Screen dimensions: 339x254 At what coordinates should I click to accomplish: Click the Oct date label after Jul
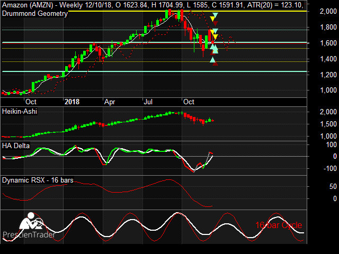pyautogui.click(x=189, y=102)
